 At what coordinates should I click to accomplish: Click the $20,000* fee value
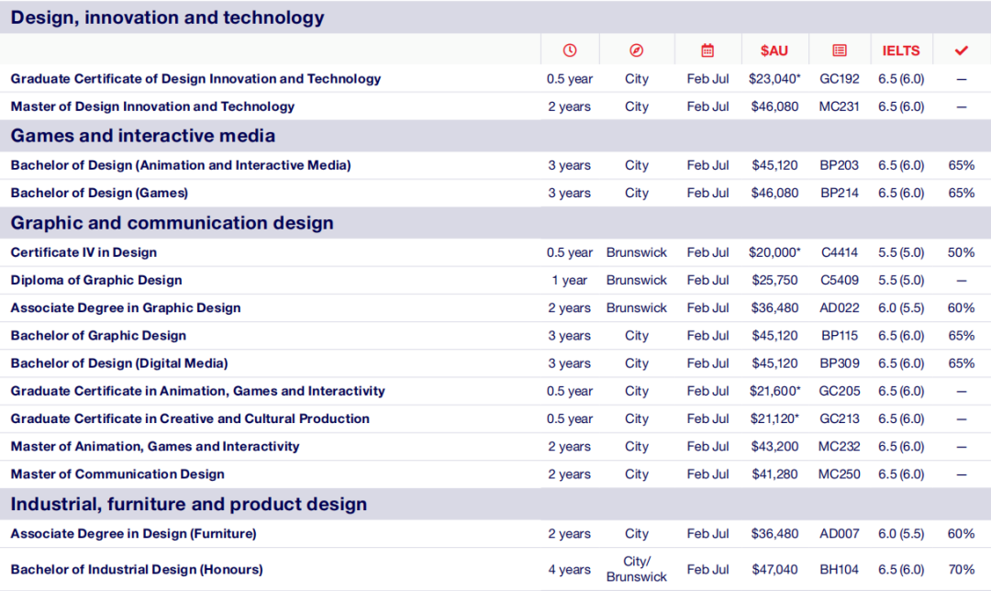tap(774, 253)
